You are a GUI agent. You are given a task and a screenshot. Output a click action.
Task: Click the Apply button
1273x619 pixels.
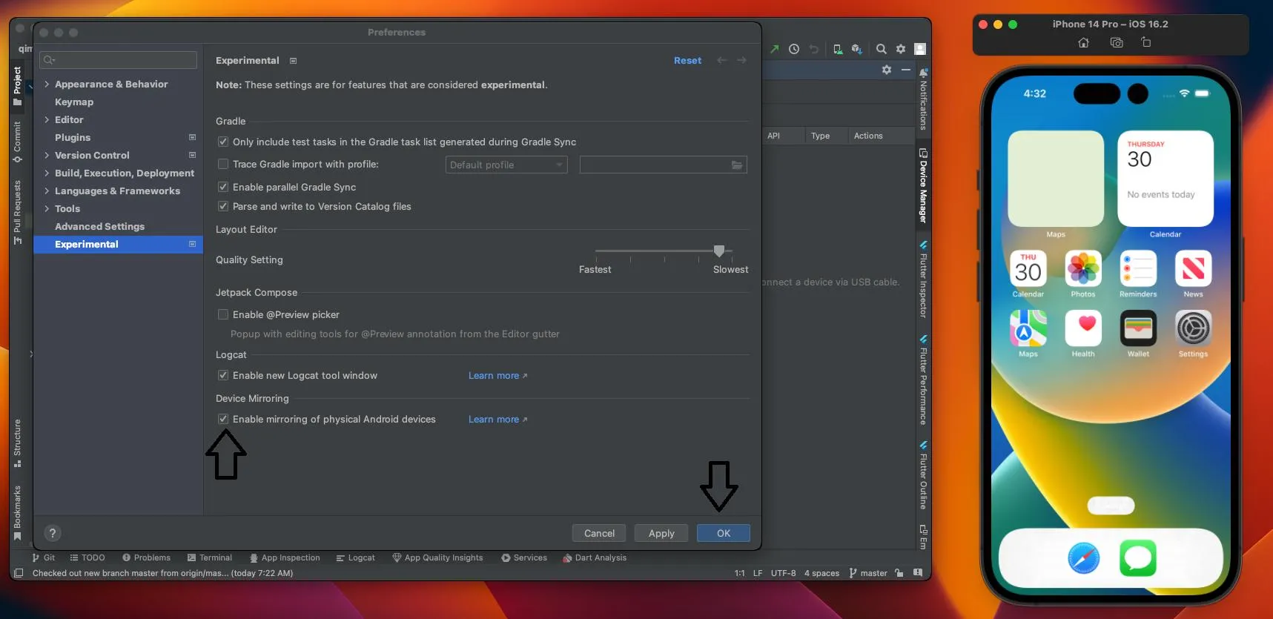coord(661,533)
